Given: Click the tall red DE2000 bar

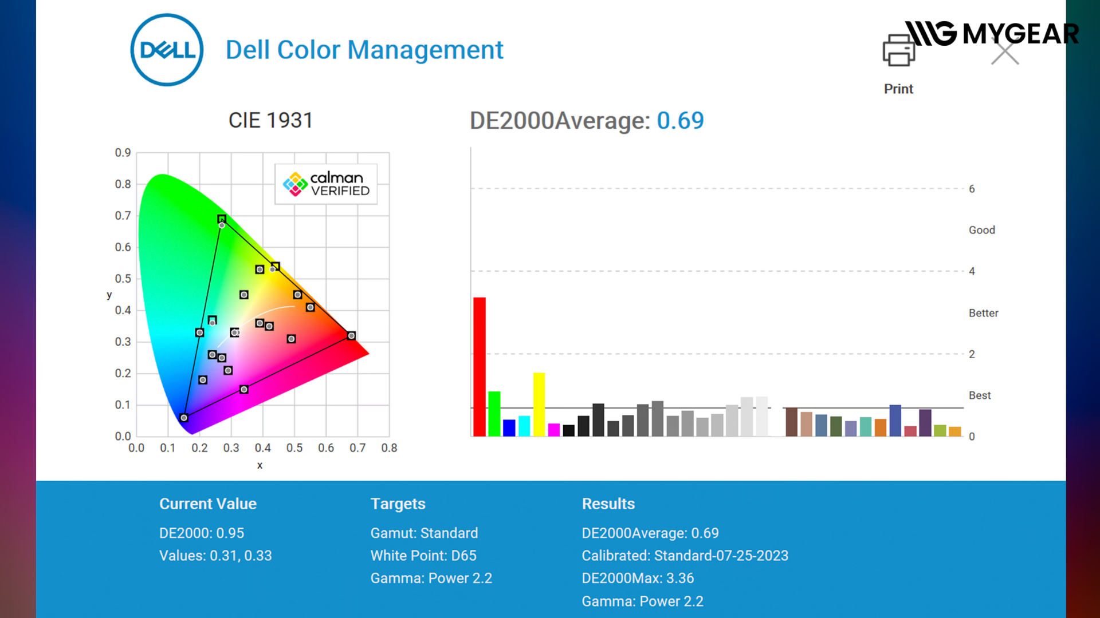Looking at the screenshot, I should coord(480,366).
